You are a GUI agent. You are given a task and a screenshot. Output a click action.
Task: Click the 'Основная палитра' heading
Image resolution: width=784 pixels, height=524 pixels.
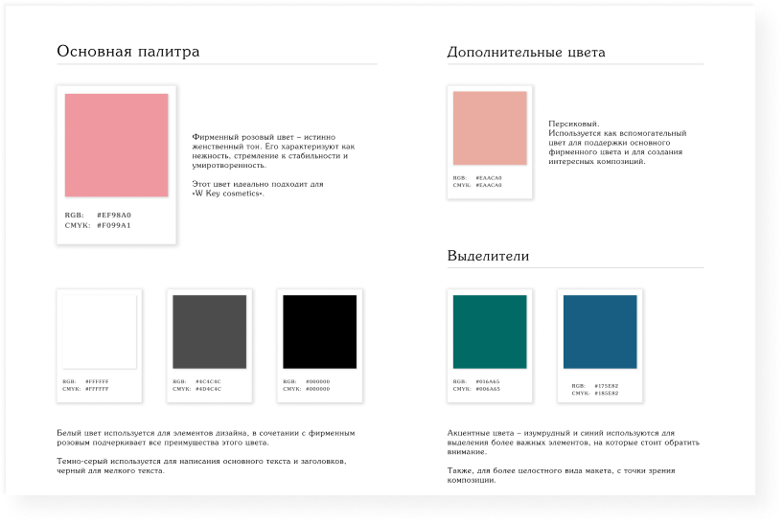[128, 52]
